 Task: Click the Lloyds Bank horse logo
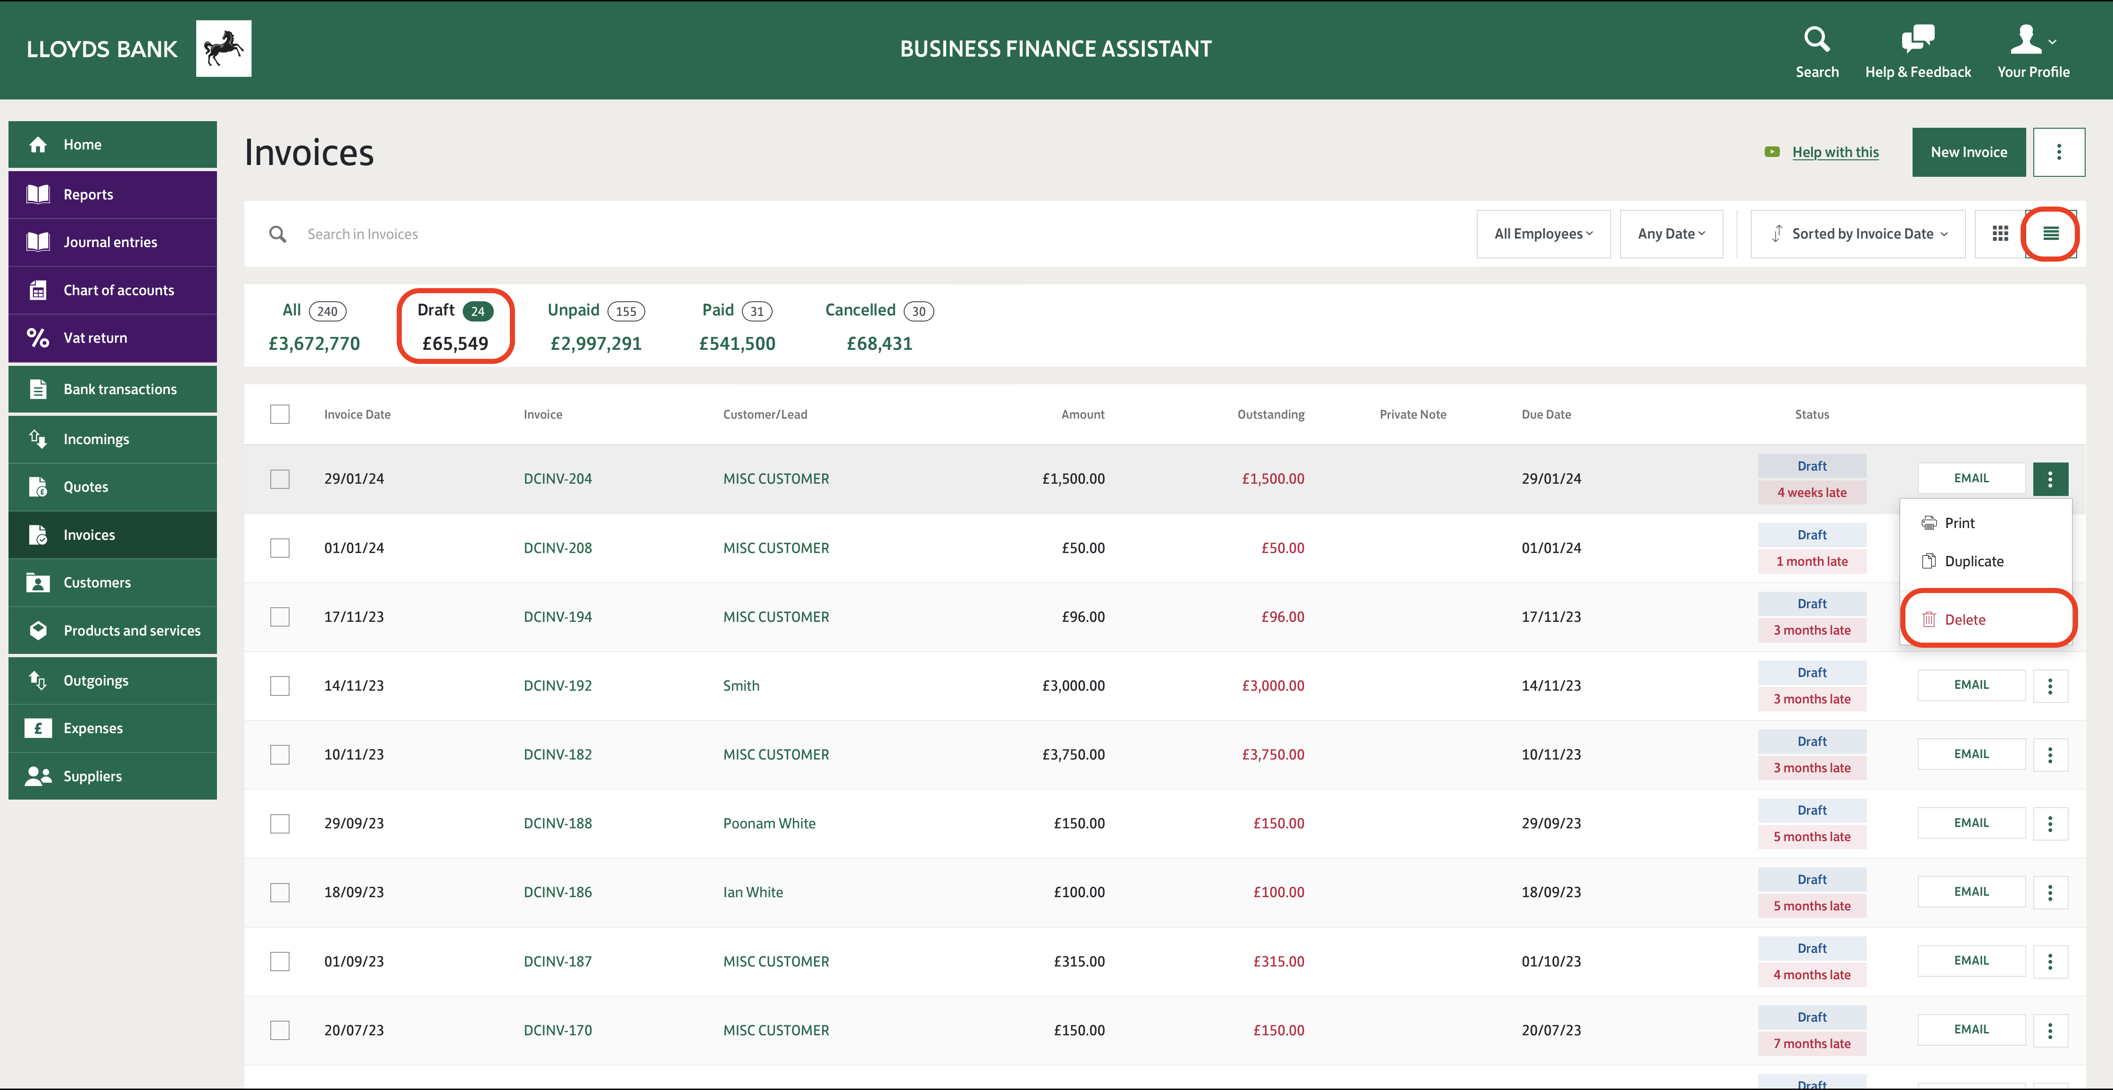click(224, 49)
